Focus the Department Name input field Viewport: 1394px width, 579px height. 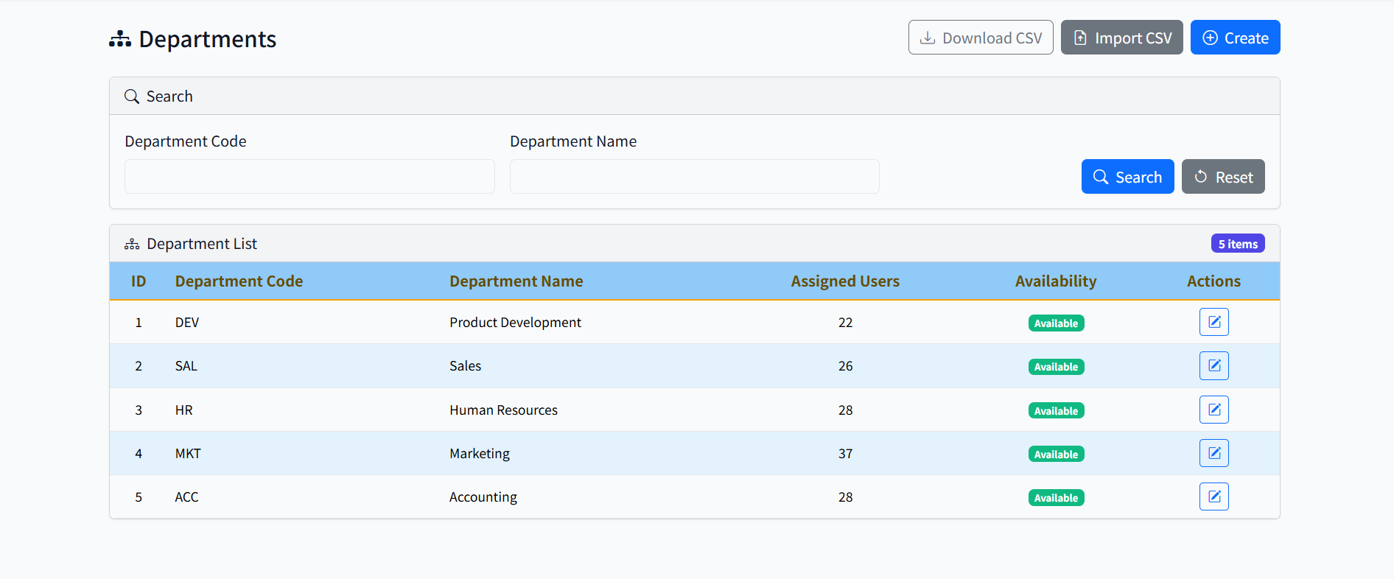click(x=695, y=177)
